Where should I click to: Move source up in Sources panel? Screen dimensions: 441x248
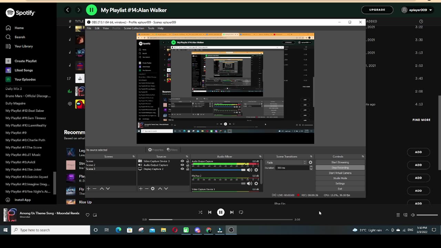160,189
